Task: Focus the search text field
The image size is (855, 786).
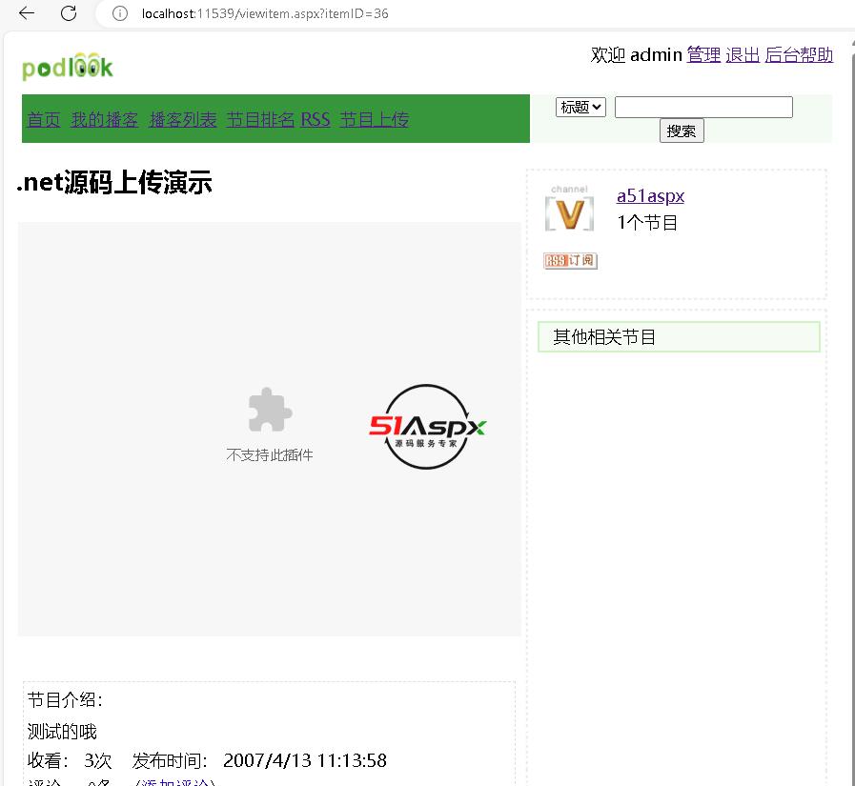Action: click(703, 107)
